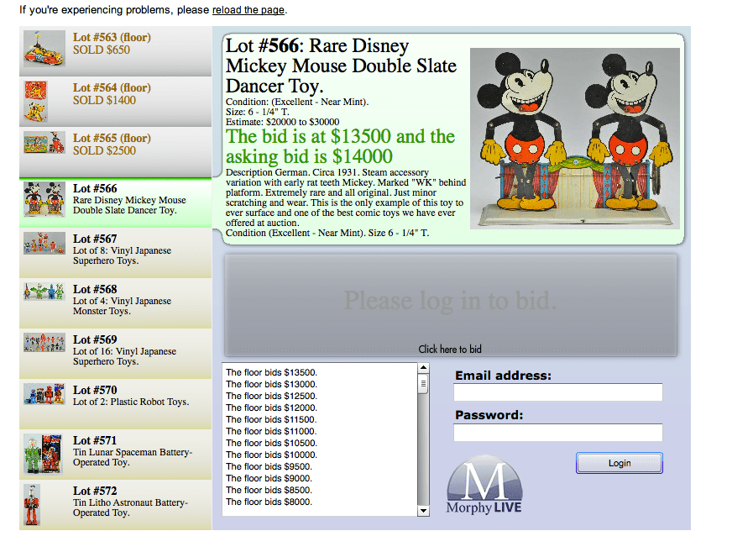
Task: Click 'The floor bids $10000.' entry
Action: 272,455
